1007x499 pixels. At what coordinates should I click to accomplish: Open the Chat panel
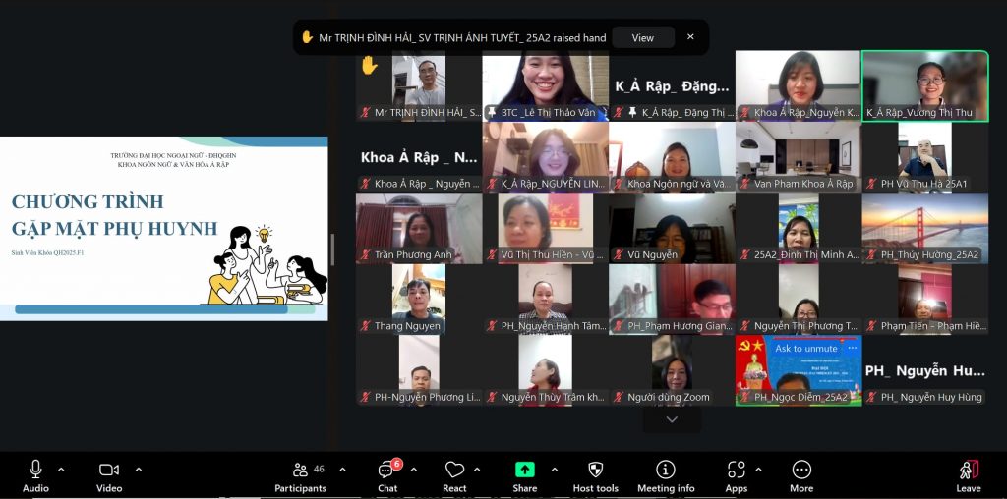[x=387, y=471]
